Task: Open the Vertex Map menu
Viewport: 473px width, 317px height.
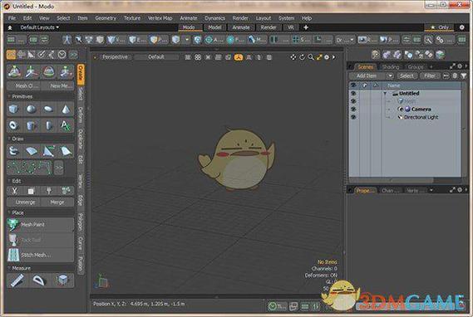Action: (x=160, y=18)
